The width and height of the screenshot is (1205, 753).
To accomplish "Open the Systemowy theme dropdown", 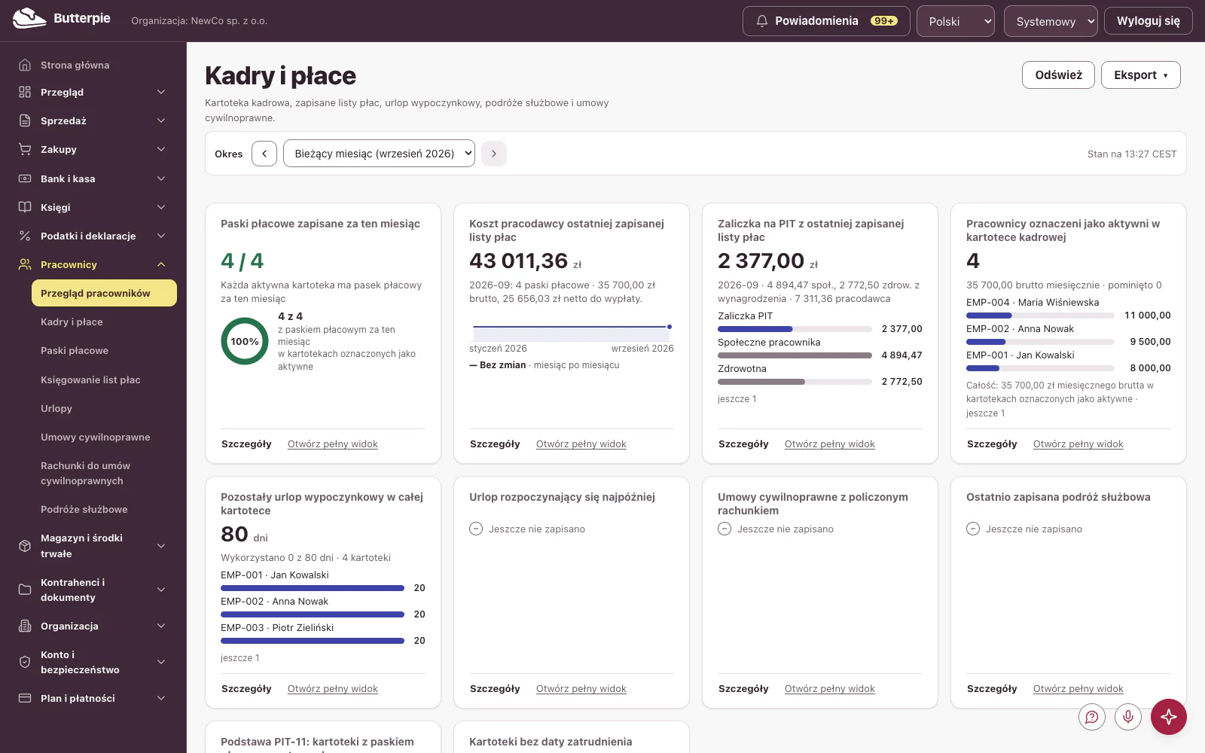I will (1051, 21).
